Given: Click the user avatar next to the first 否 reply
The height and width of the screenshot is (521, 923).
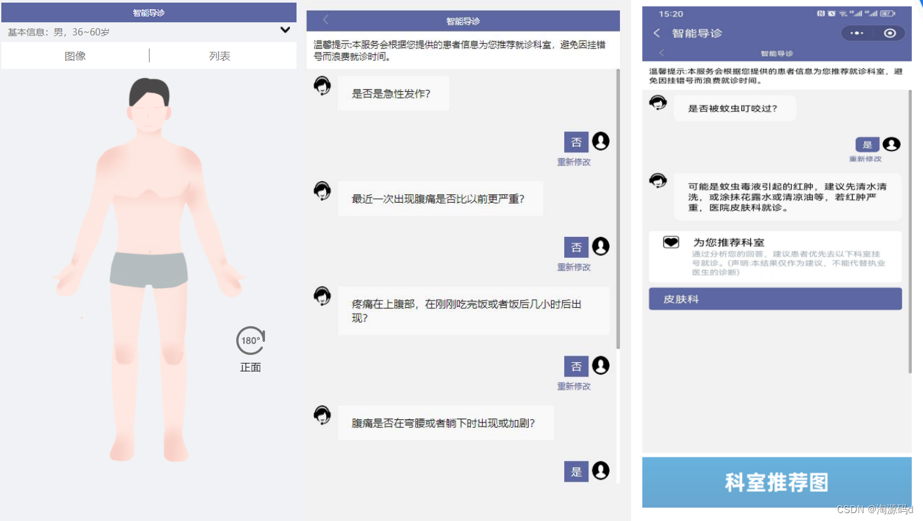Looking at the screenshot, I should (601, 141).
